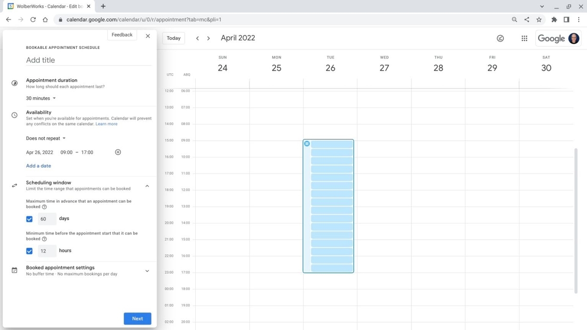Click the help icon next to minimum booking time

45,239
